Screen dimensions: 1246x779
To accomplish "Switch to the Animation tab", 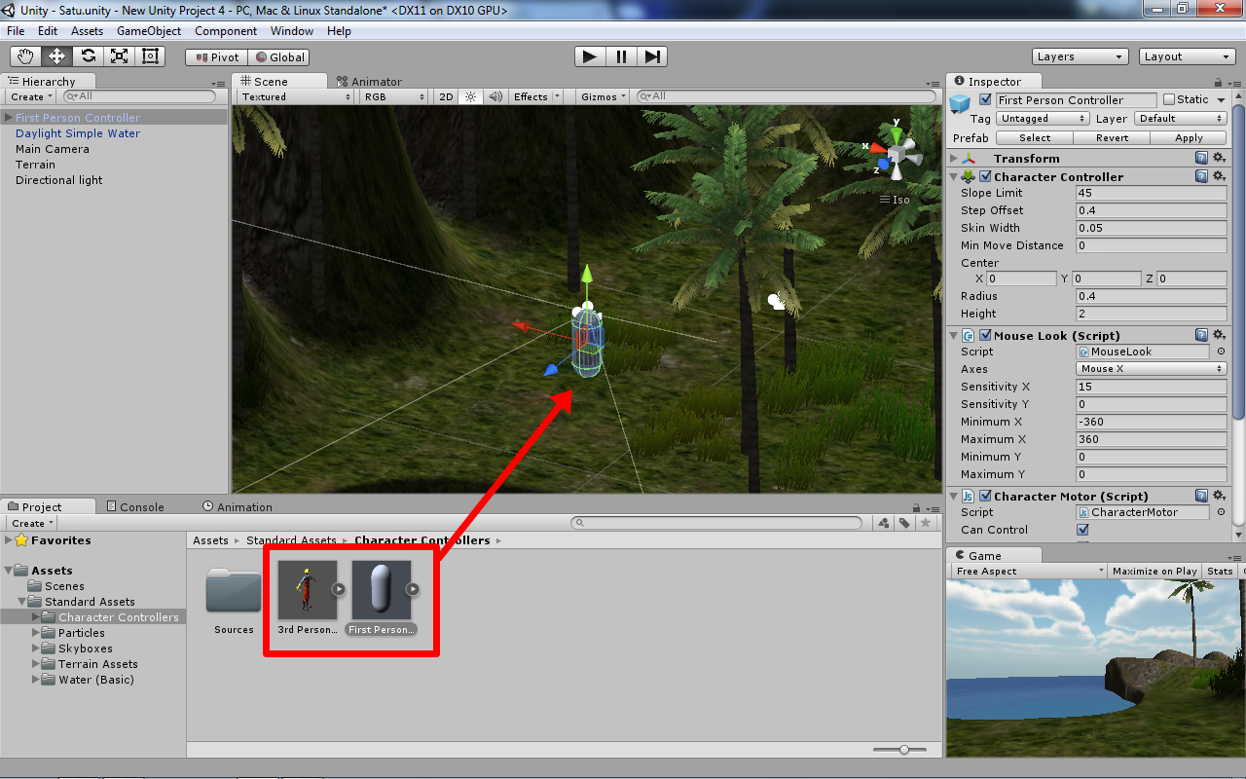I will [238, 506].
